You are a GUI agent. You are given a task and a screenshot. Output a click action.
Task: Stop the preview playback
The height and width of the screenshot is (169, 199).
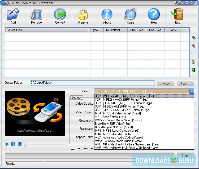(20, 144)
